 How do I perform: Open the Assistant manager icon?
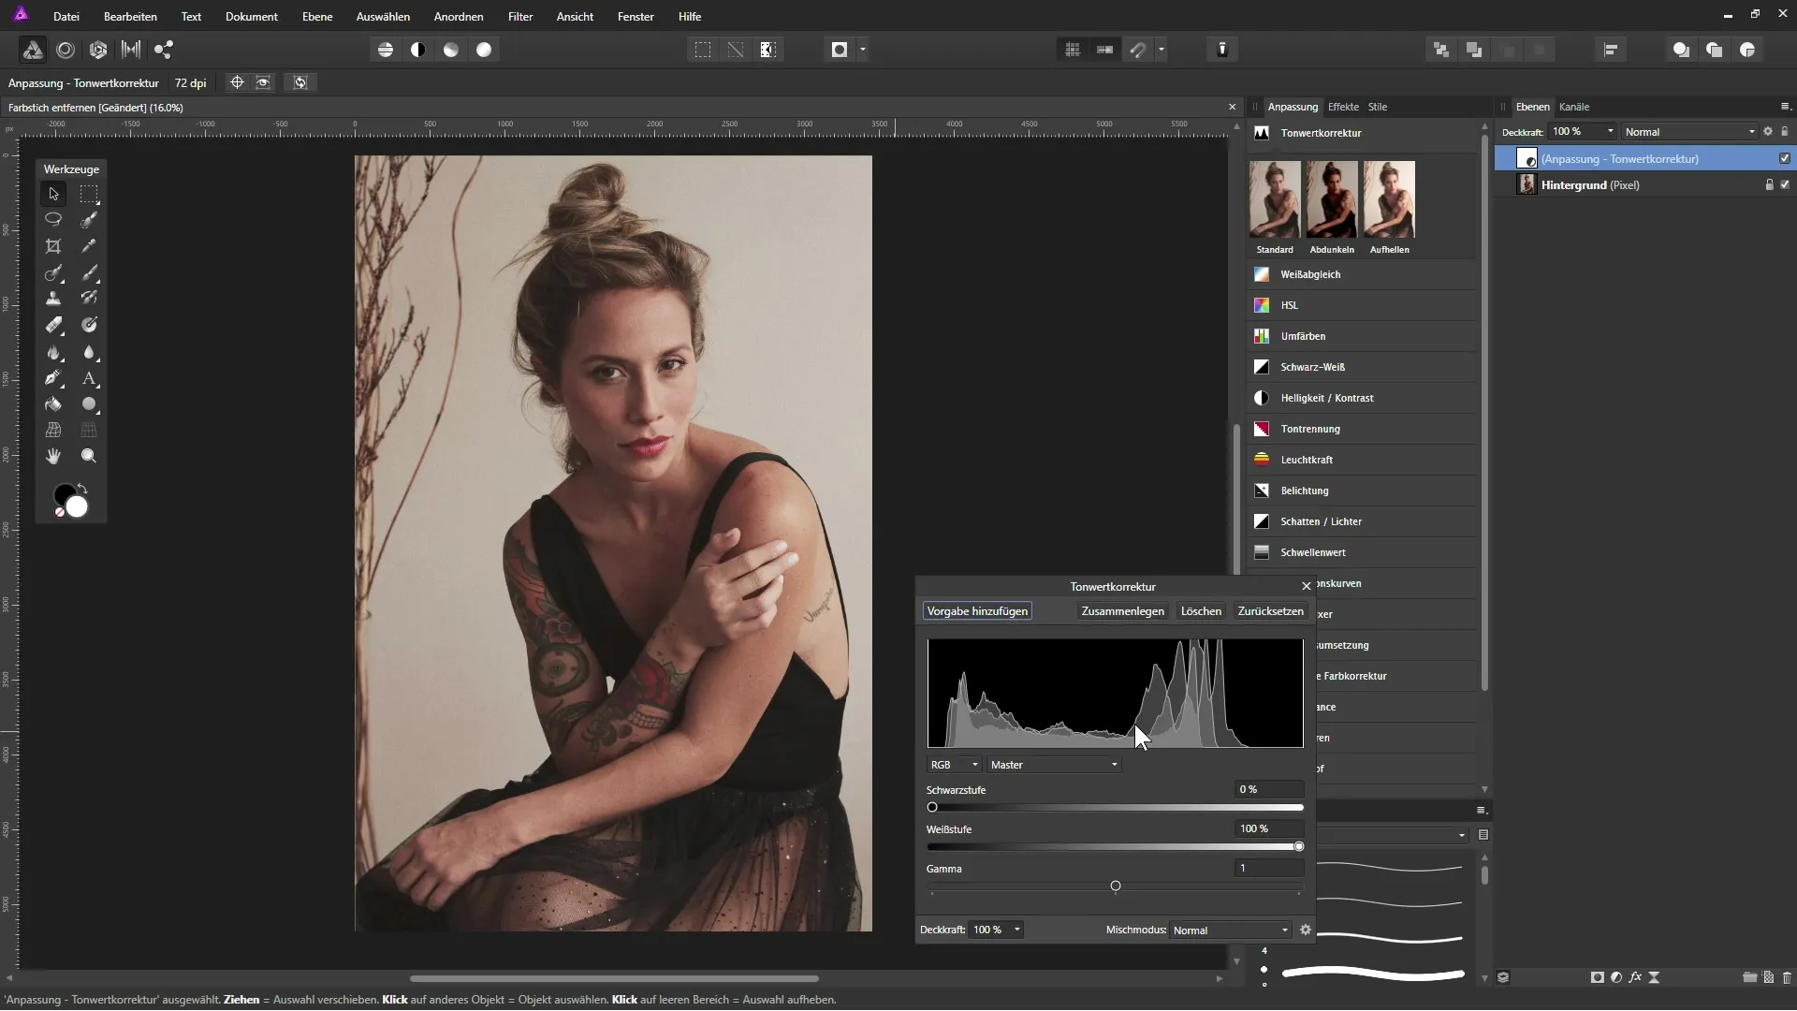pos(1222,50)
